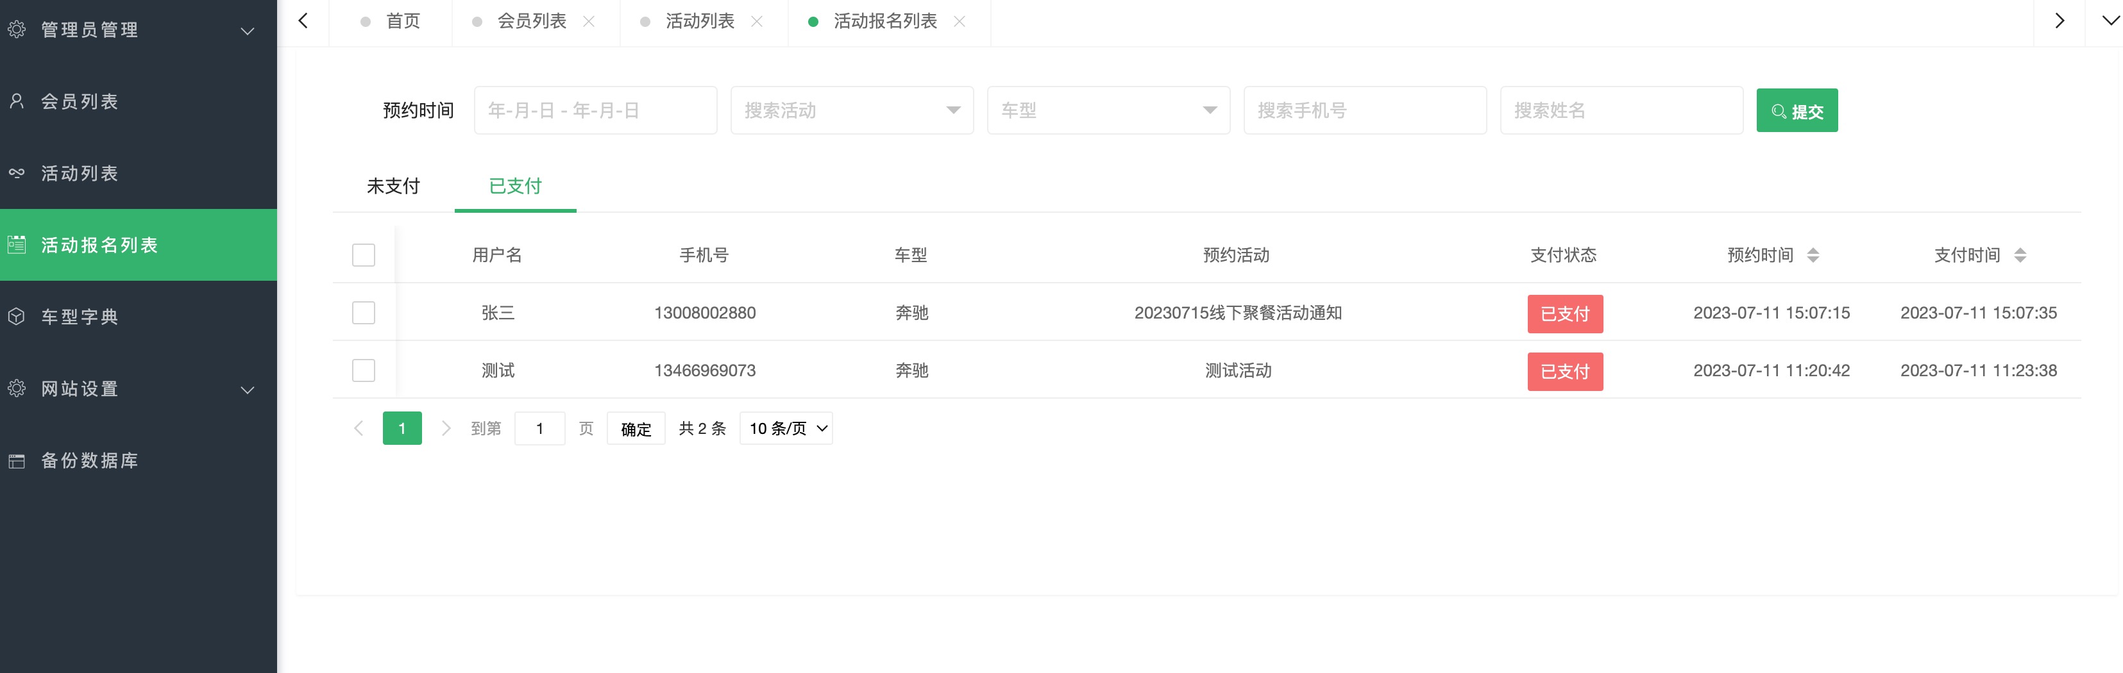Open the 搜索活动 dropdown
Screen dimensions: 2123x673
tap(852, 110)
